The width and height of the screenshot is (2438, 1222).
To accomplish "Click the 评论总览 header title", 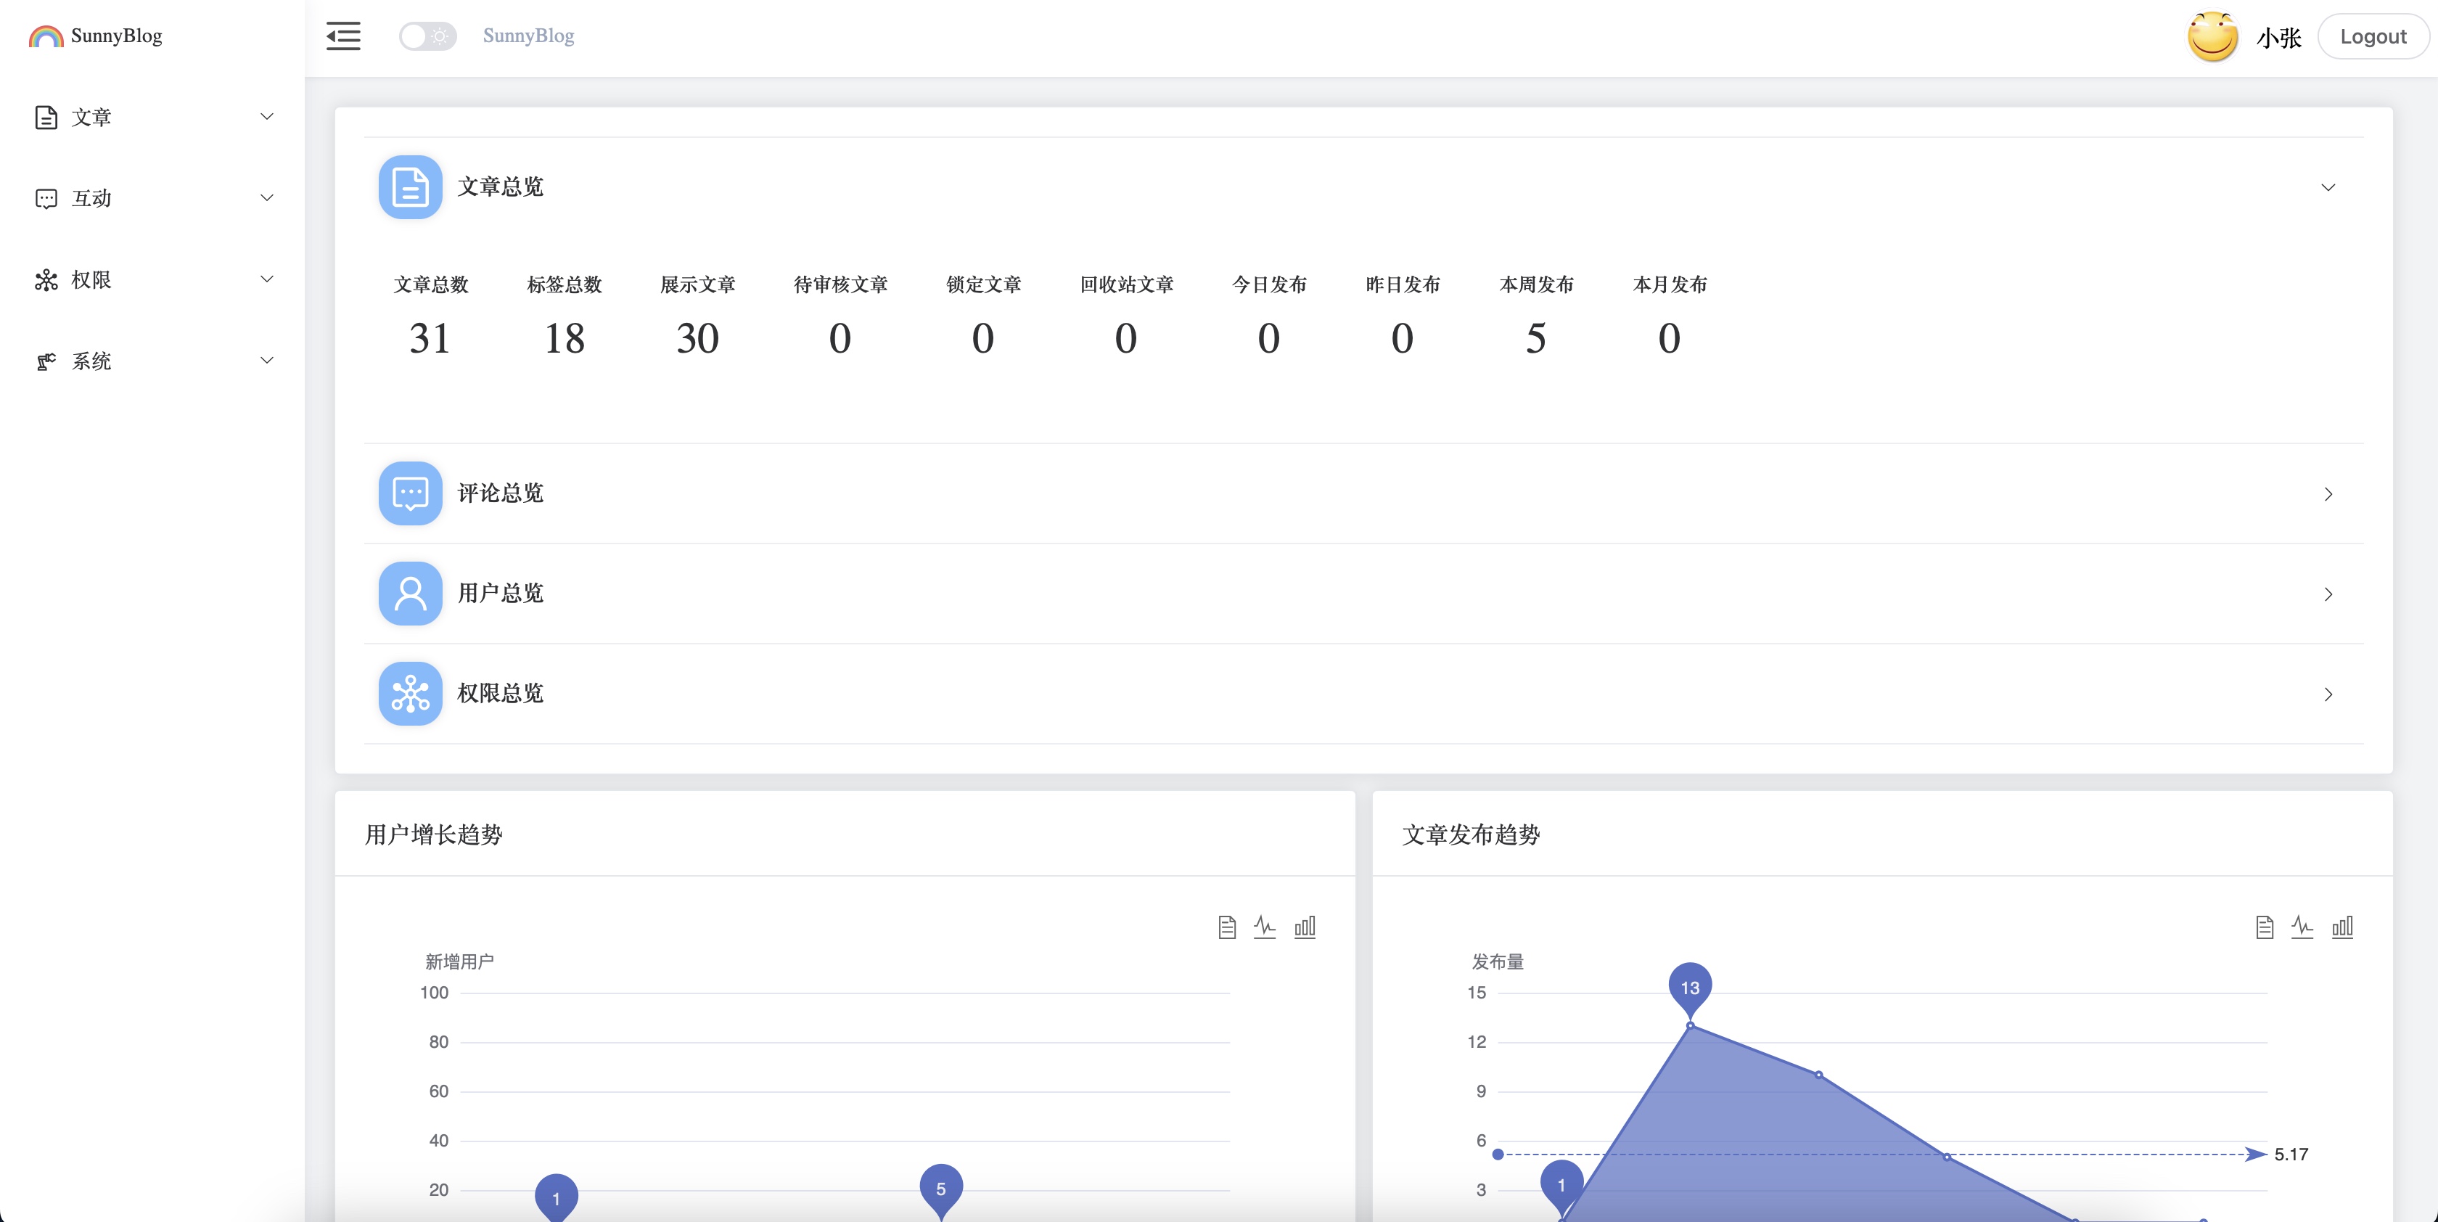I will 501,493.
